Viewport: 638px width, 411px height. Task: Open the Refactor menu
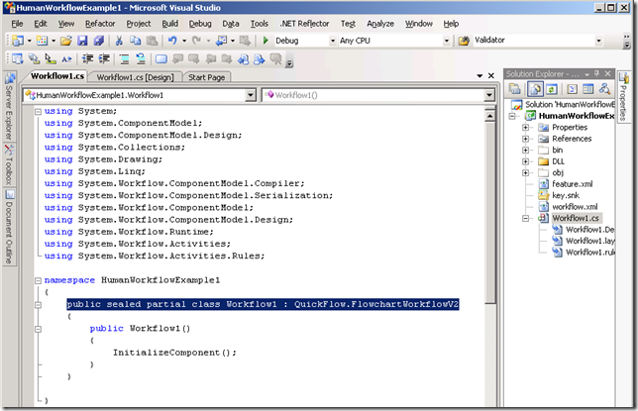(100, 24)
